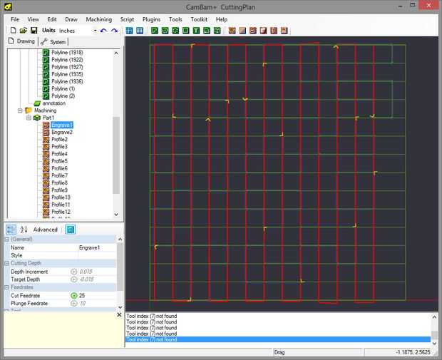Click the Redo arrow icon
This screenshot has width=442, height=360.
point(114,31)
